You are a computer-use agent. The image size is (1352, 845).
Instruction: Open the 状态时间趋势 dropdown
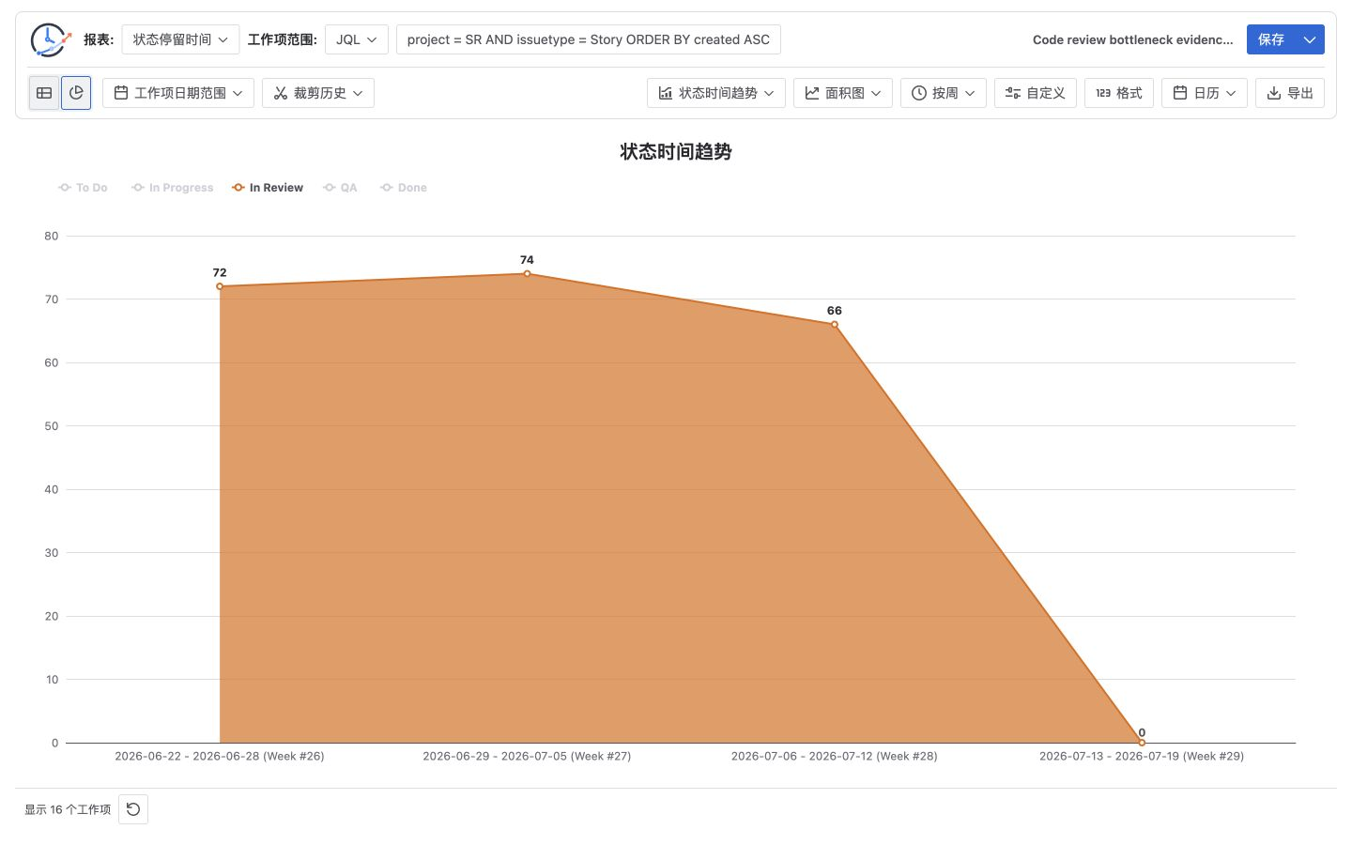pos(716,93)
